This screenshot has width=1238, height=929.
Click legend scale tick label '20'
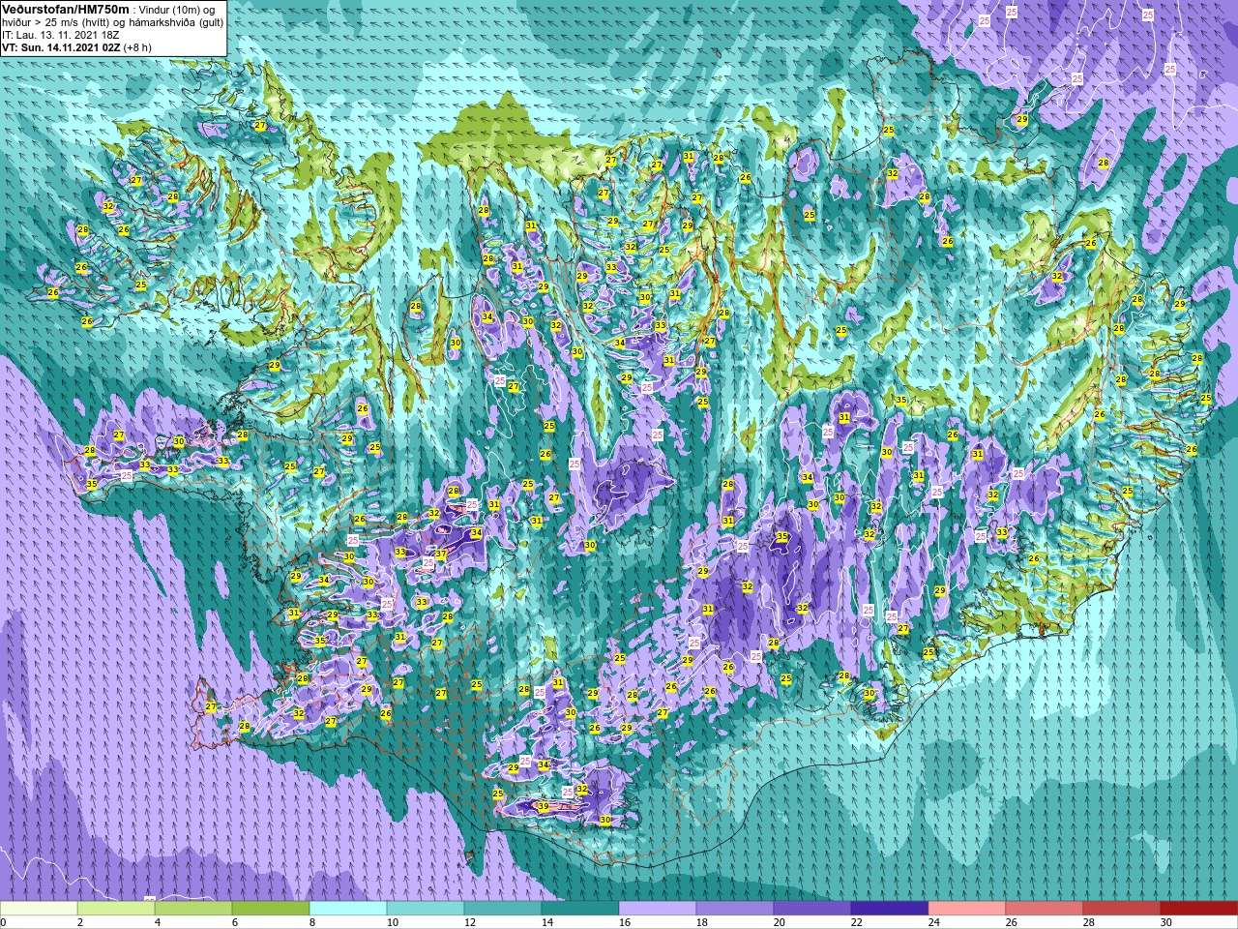click(780, 922)
